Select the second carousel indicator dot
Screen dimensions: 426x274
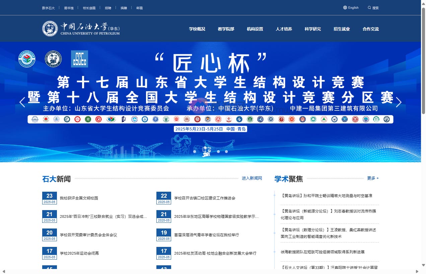pos(203,151)
